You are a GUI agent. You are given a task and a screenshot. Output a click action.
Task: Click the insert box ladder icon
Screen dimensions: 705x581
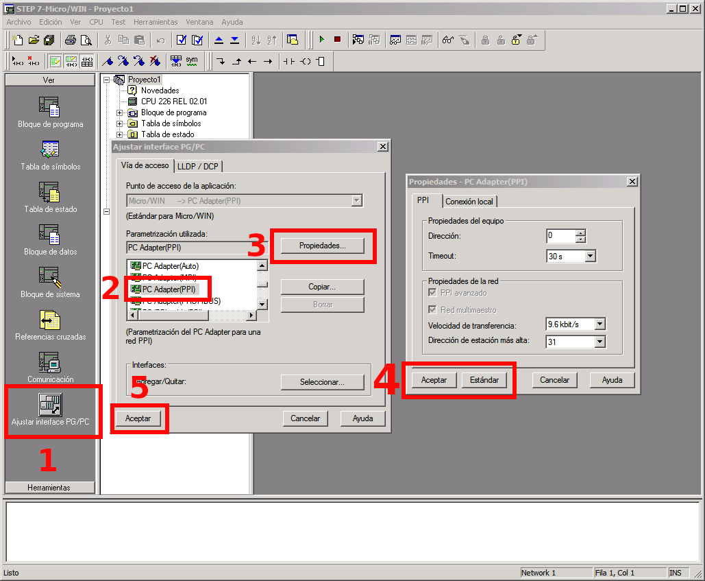[321, 61]
